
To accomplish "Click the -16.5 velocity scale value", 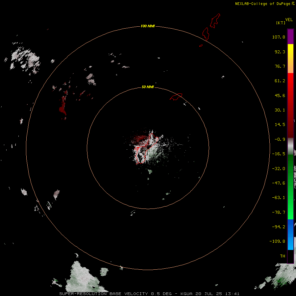I will click(279, 154).
